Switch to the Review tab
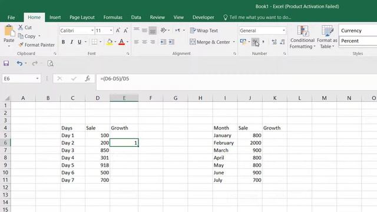The width and height of the screenshot is (377, 212). 157,17
